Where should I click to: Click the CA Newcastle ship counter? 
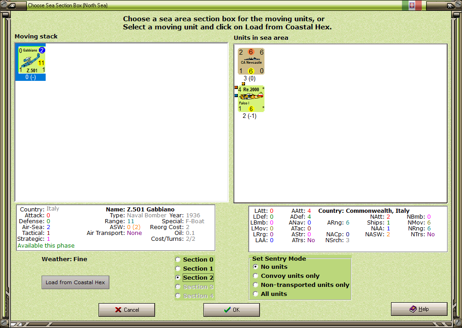[251, 61]
